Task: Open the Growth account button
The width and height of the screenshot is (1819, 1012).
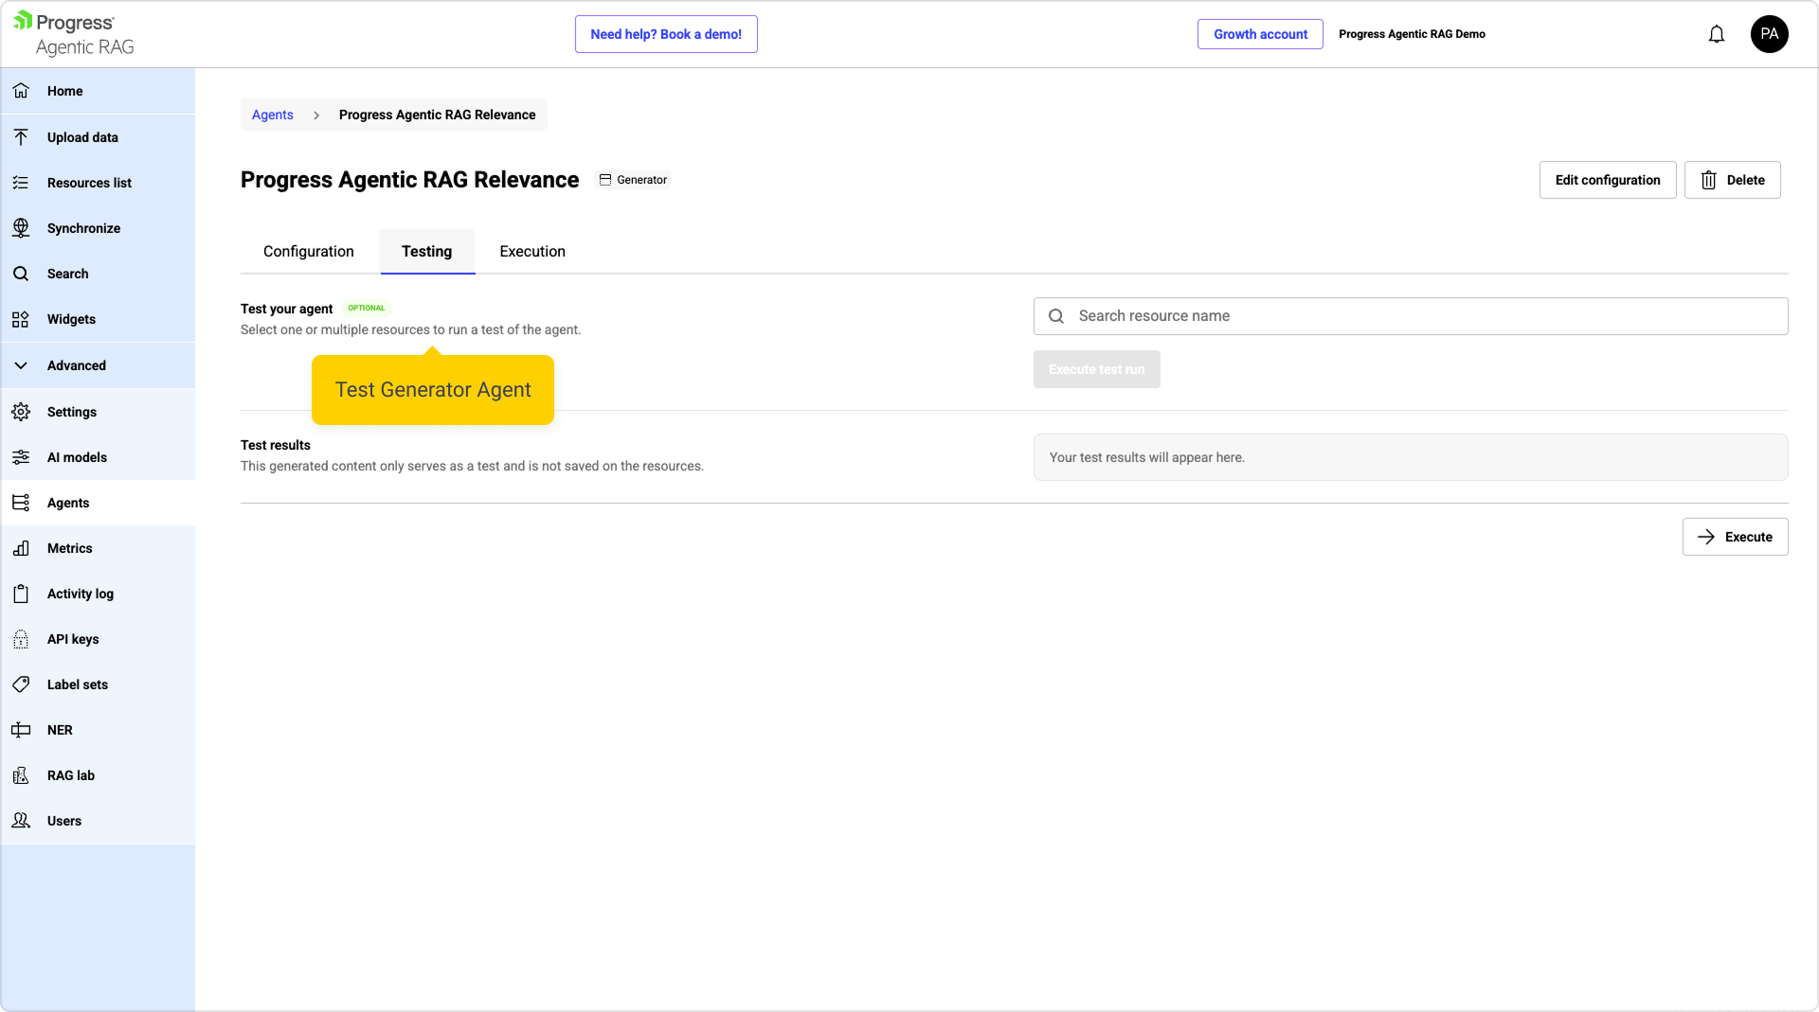Action: 1259,34
